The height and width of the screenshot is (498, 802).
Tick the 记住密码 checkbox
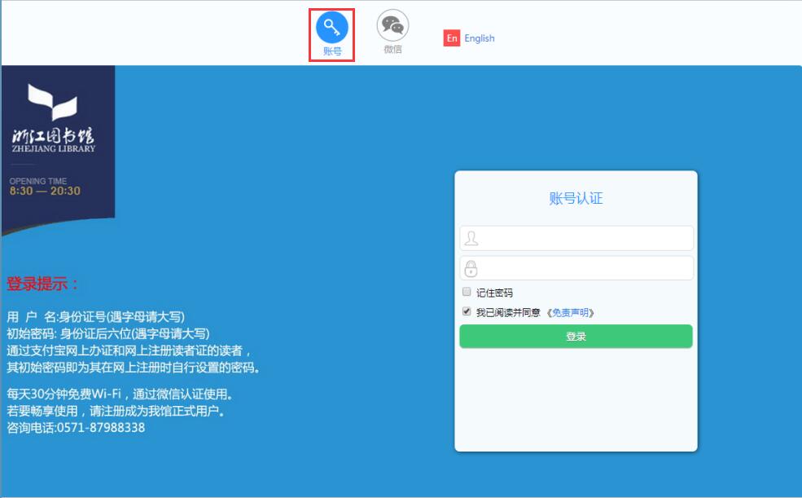467,292
